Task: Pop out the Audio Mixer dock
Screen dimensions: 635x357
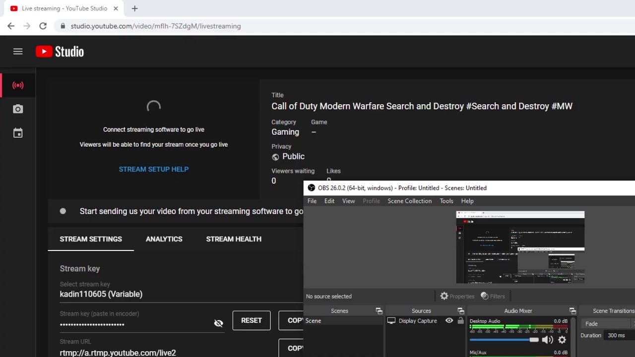Action: coord(572,311)
